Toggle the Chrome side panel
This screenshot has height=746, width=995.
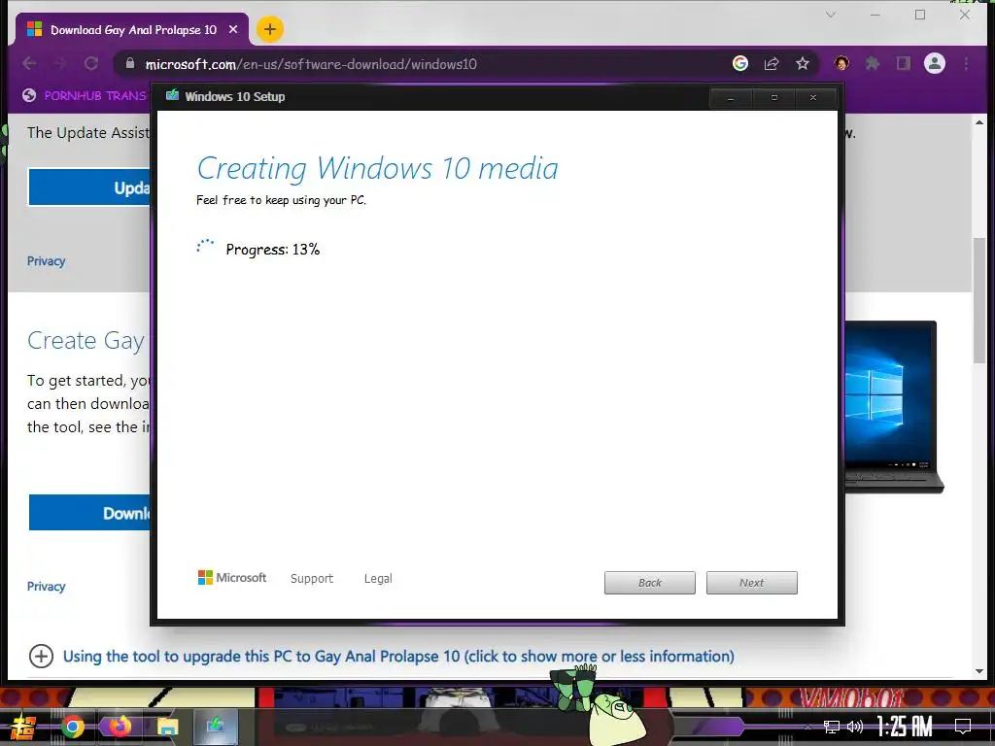(x=903, y=63)
